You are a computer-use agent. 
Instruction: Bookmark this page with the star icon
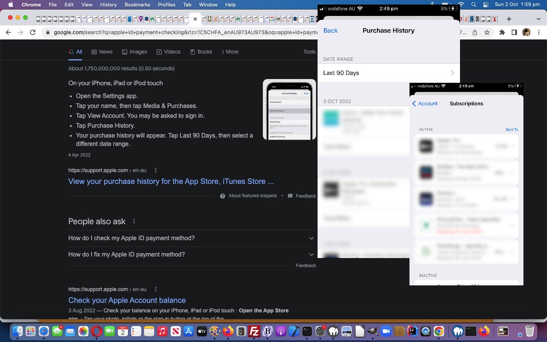pos(487,32)
